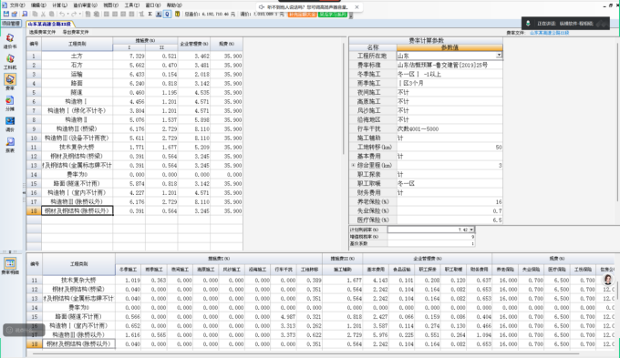
Task: Click the 冬季施工 parameter value field
Action: coord(449,75)
